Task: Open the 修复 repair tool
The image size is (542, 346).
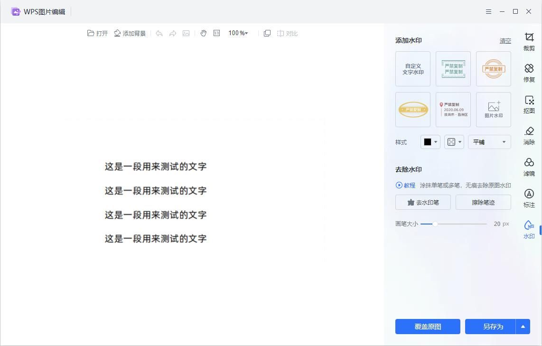Action: pos(529,73)
